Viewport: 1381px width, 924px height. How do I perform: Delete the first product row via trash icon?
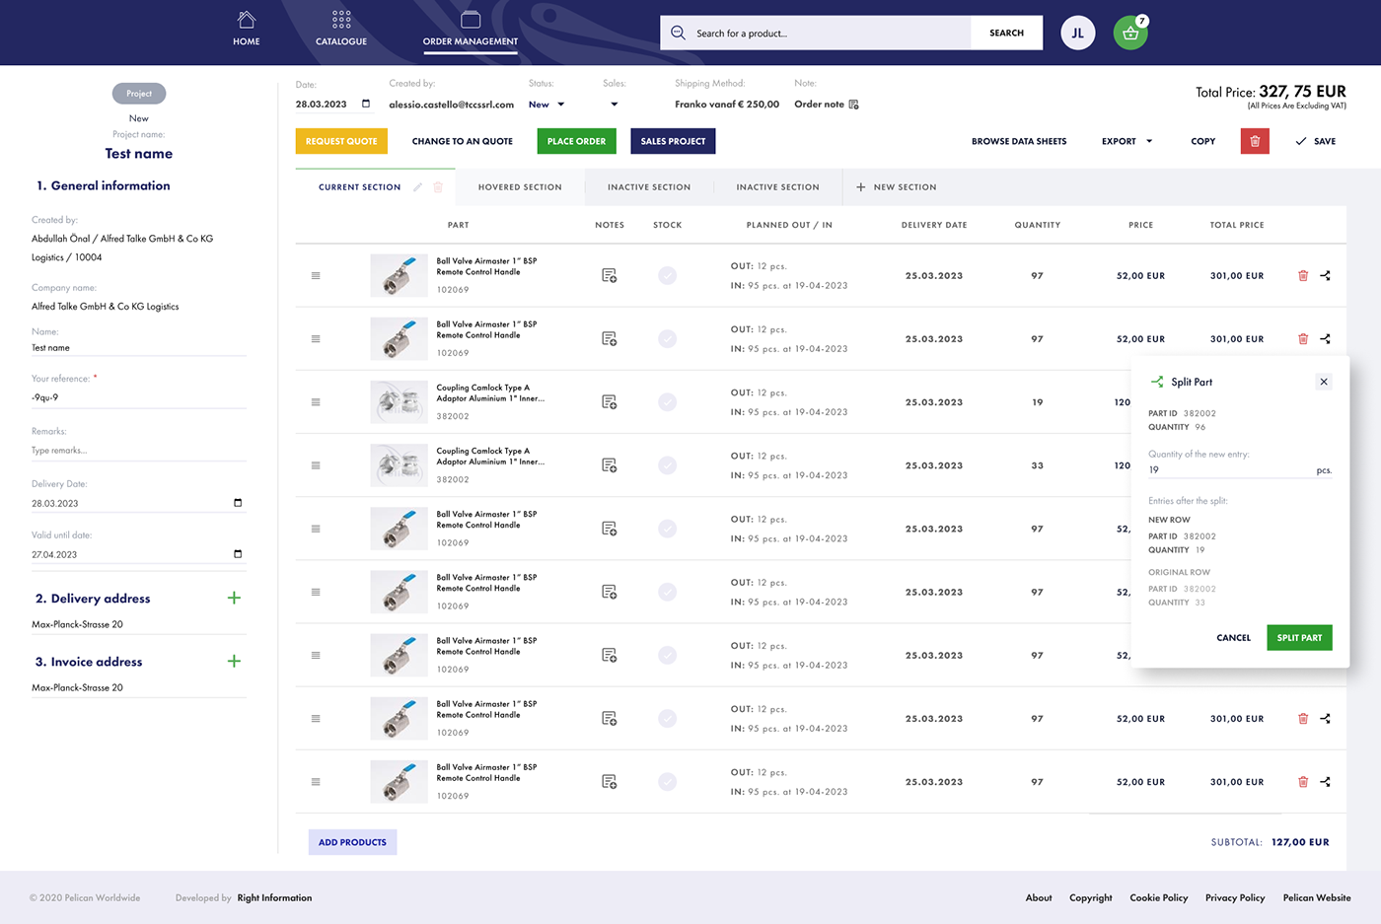pos(1303,276)
